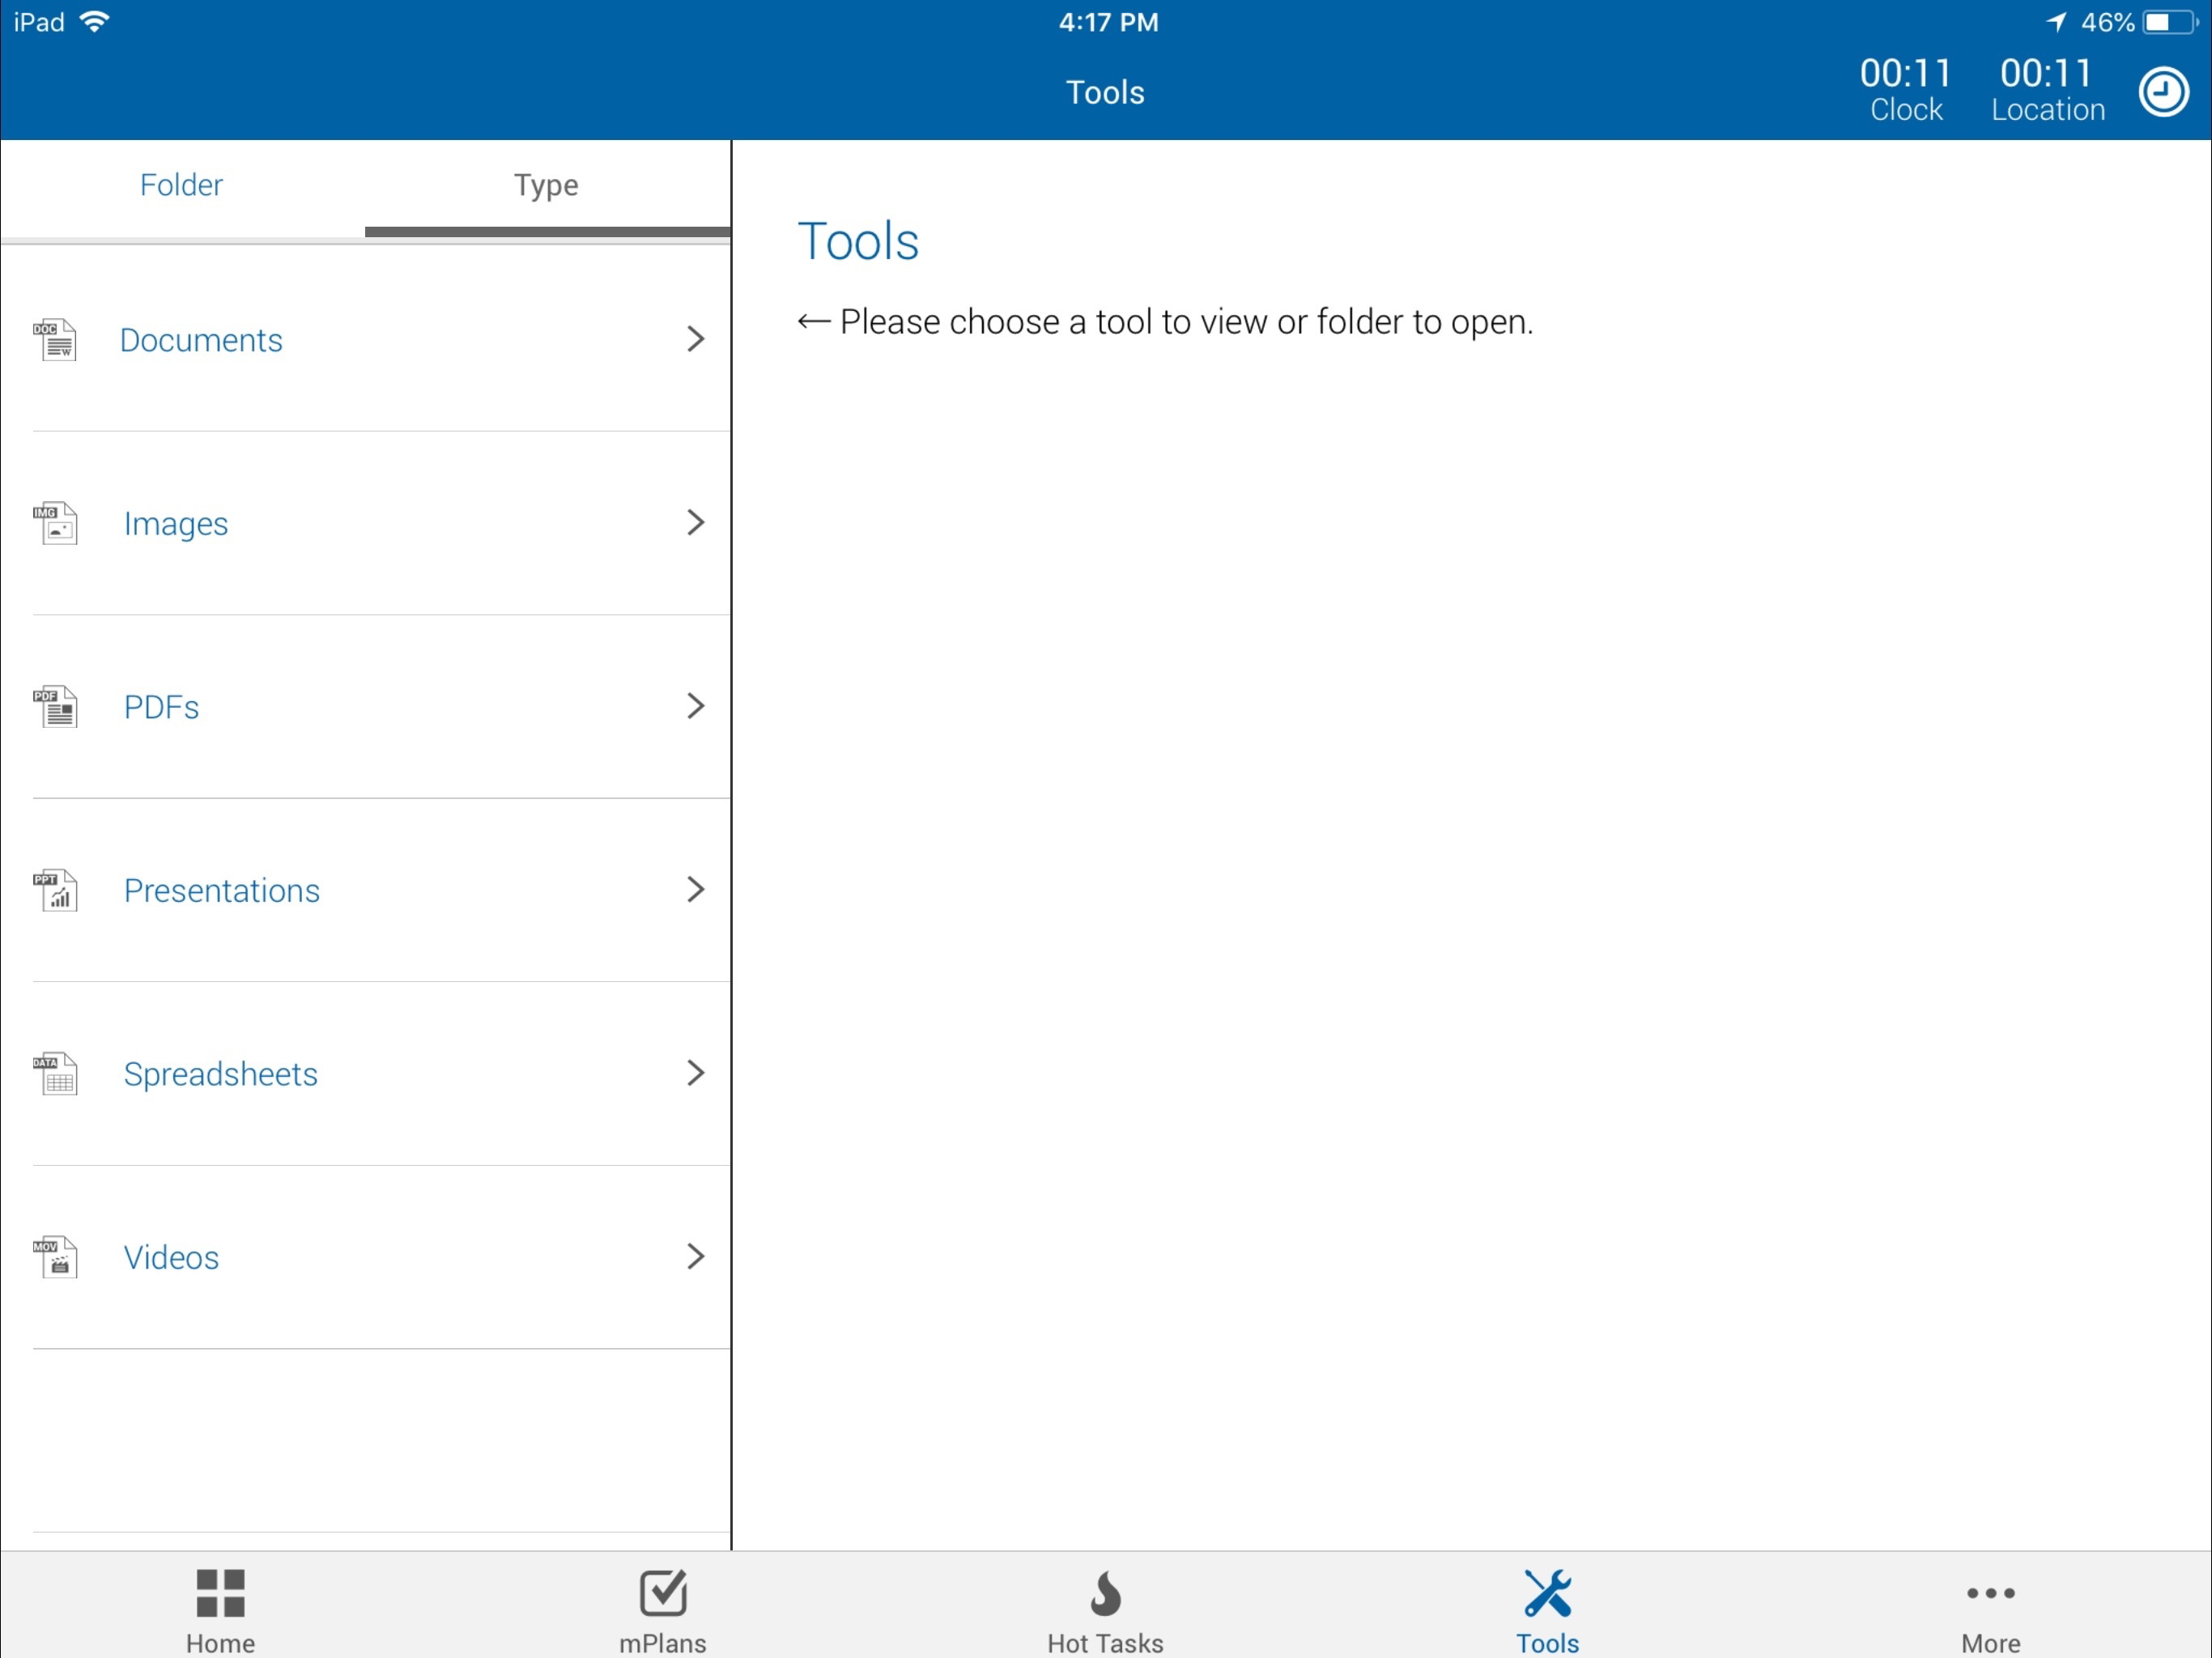
Task: Tap the Home grid icon
Action: (220, 1592)
